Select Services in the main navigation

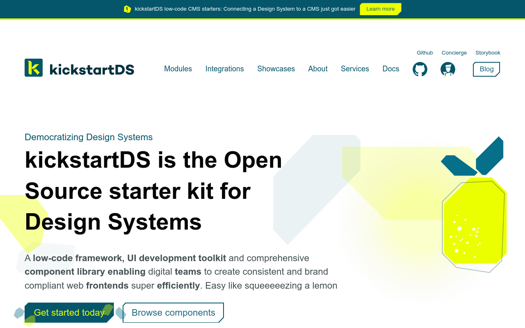click(x=355, y=69)
